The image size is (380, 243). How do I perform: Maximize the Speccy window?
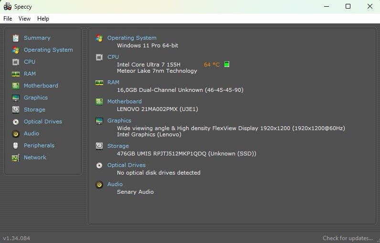click(x=348, y=6)
